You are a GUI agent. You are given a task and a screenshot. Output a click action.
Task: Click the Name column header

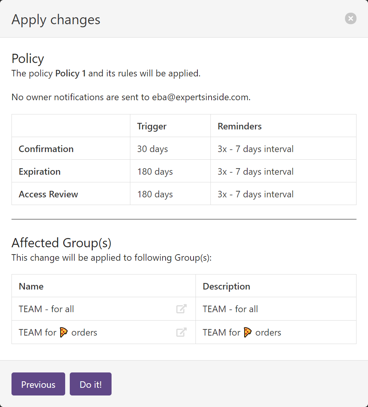[31, 286]
